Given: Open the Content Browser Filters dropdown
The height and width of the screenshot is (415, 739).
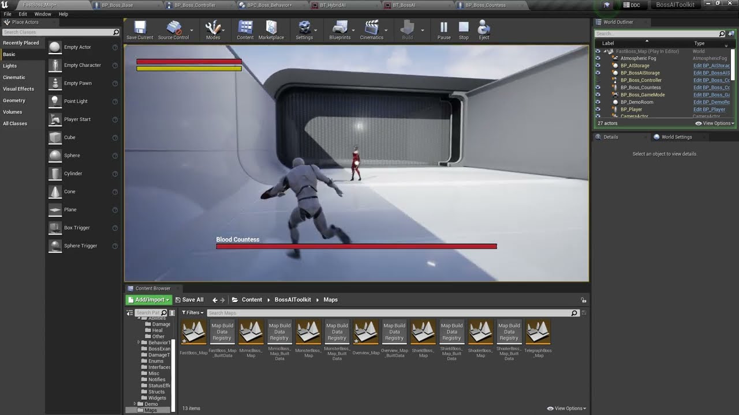Looking at the screenshot, I should [x=193, y=313].
